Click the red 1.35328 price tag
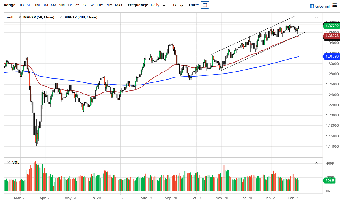 click(x=331, y=36)
